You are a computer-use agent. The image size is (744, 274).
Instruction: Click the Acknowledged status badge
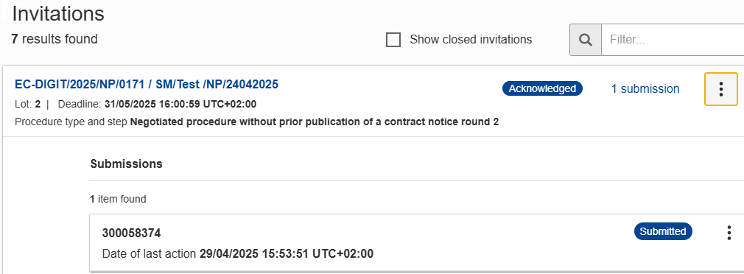pyautogui.click(x=542, y=88)
